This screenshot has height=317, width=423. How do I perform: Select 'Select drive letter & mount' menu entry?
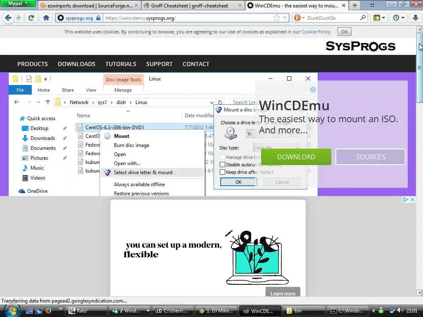[152, 173]
